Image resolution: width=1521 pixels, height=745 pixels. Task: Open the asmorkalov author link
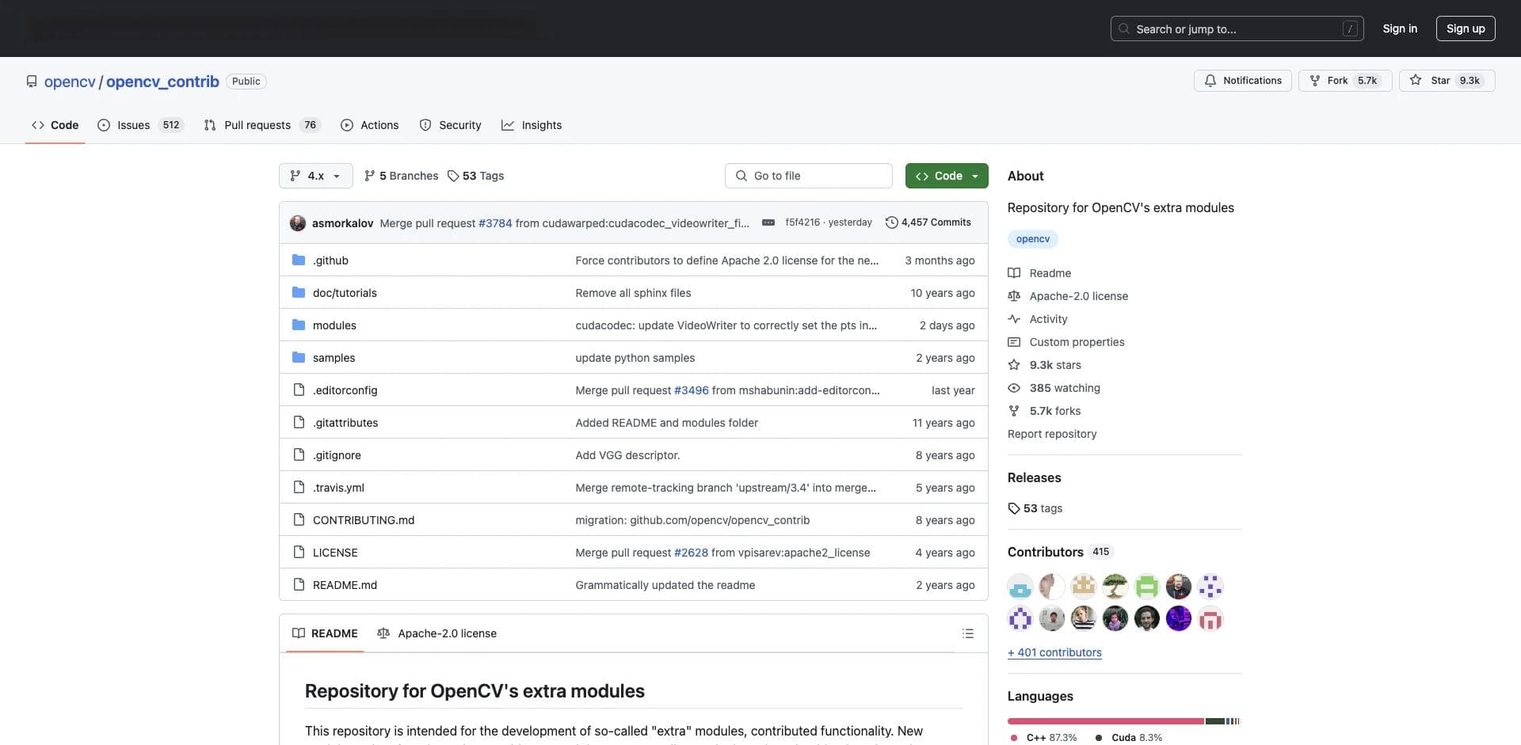[x=342, y=223]
